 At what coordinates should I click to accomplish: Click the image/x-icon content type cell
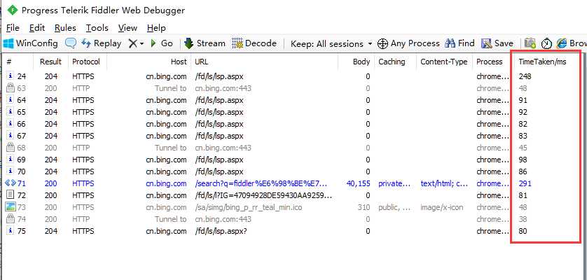[x=442, y=207]
